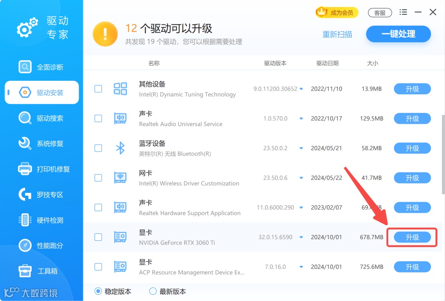The image size is (445, 301).
Task: Choose the 稳定版本 radio option
Action: click(98, 292)
